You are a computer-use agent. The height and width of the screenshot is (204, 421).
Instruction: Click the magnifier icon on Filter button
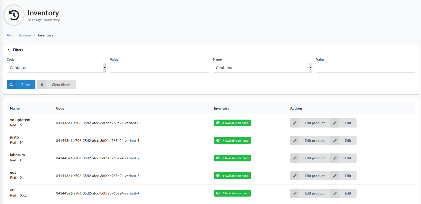(x=11, y=84)
